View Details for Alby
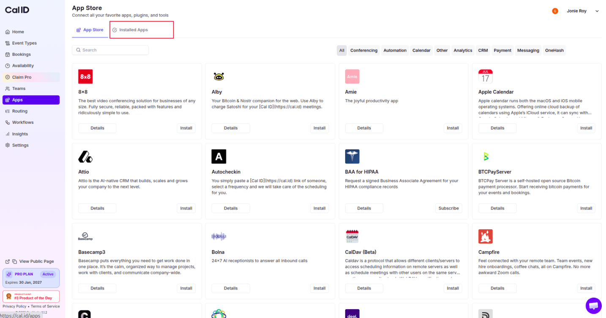606x318 pixels. tap(231, 128)
